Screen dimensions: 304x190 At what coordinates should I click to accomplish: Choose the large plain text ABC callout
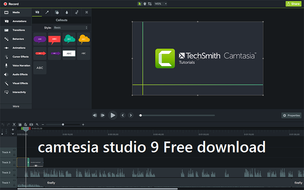point(40,68)
